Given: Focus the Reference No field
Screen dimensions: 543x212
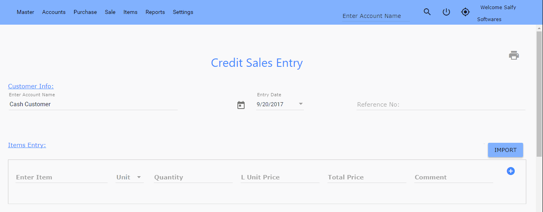Looking at the screenshot, I should [441, 105].
